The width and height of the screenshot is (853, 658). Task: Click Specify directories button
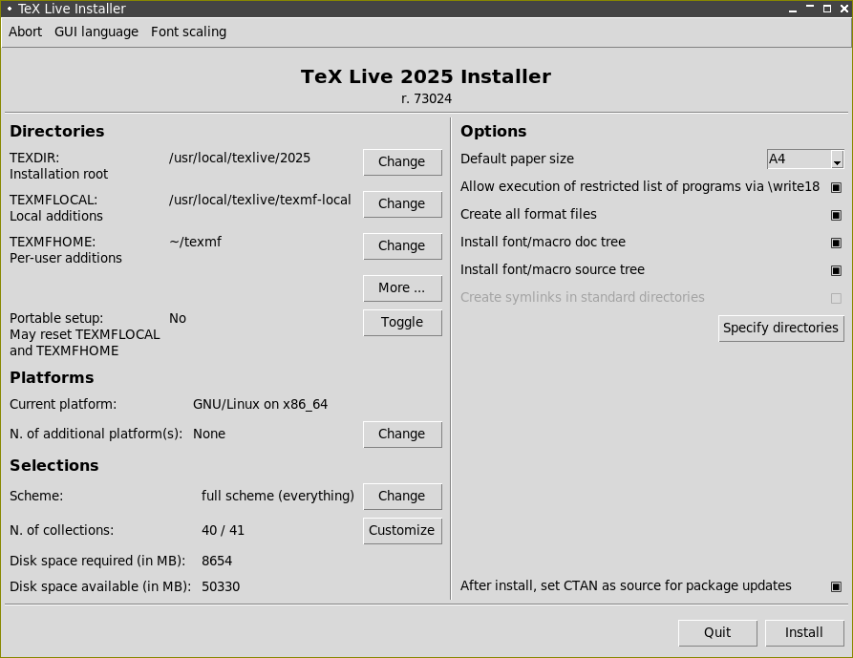[781, 329]
